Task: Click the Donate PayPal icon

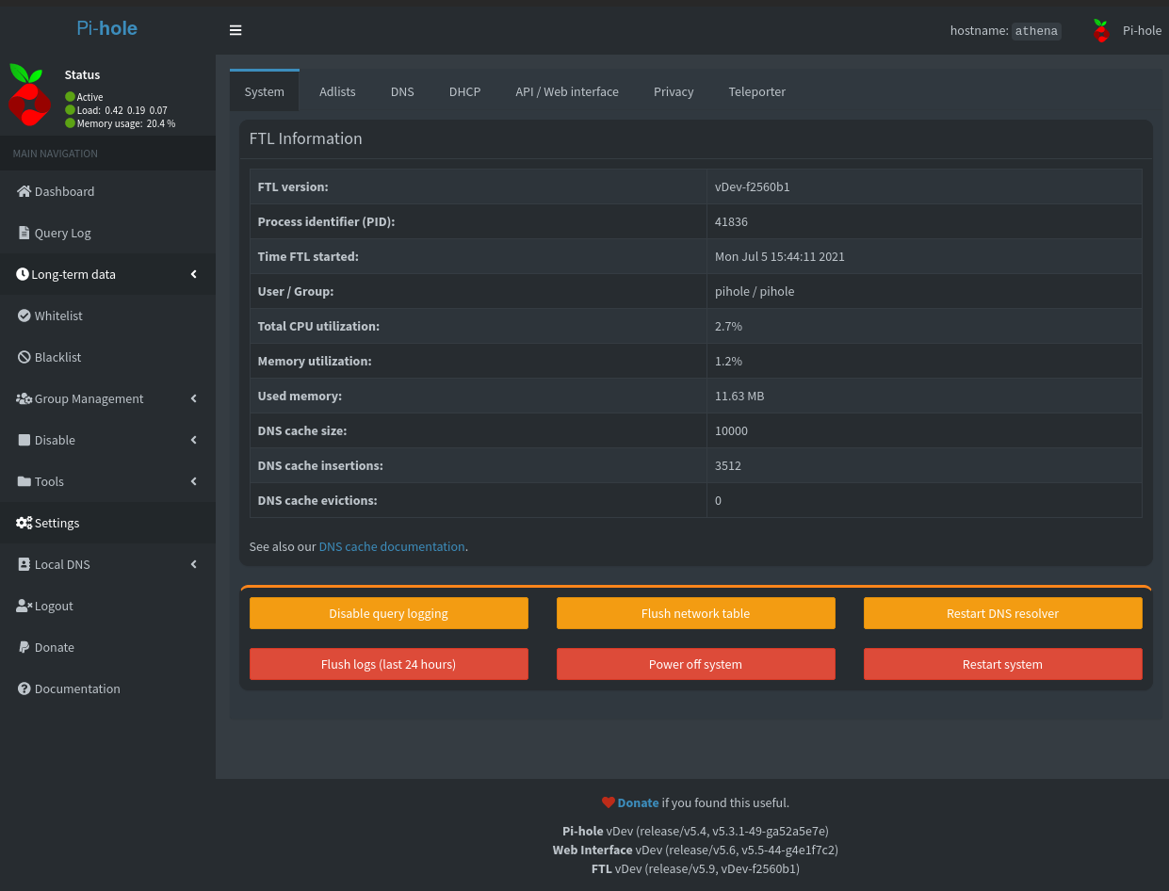Action: [x=25, y=647]
